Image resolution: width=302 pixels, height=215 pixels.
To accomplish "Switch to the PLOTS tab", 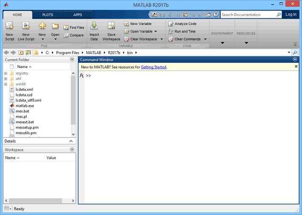I will pos(47,15).
